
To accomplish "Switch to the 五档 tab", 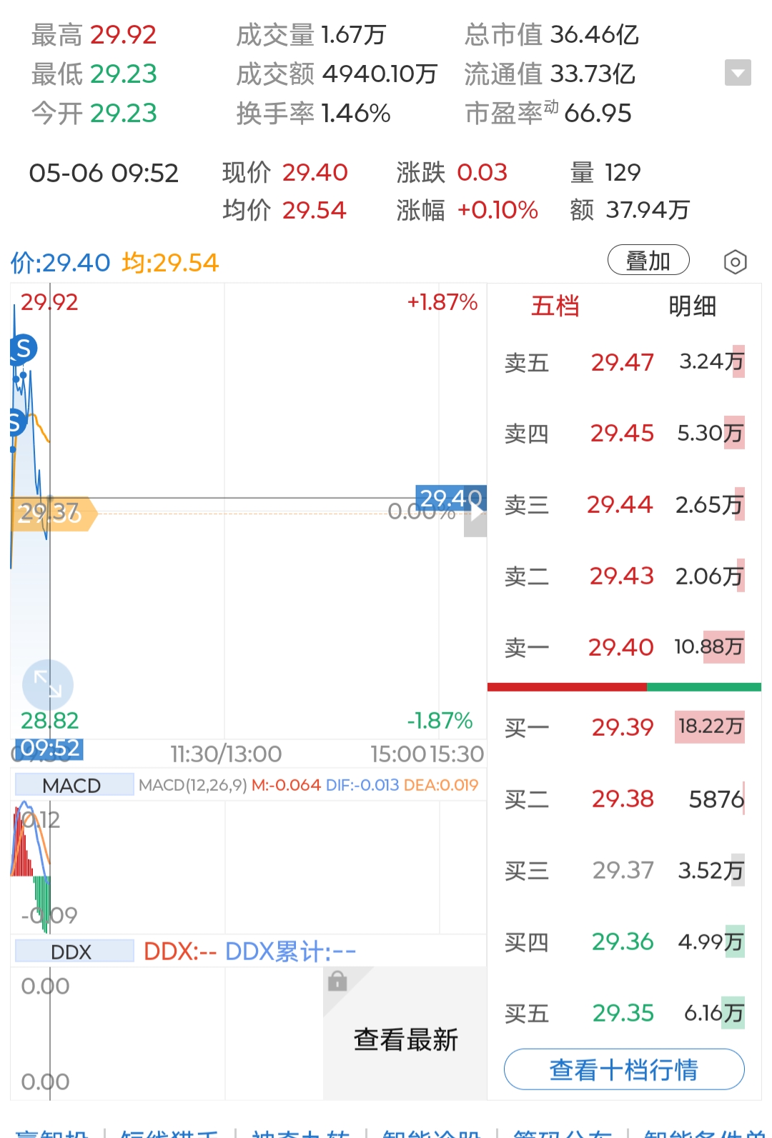I will 555,306.
